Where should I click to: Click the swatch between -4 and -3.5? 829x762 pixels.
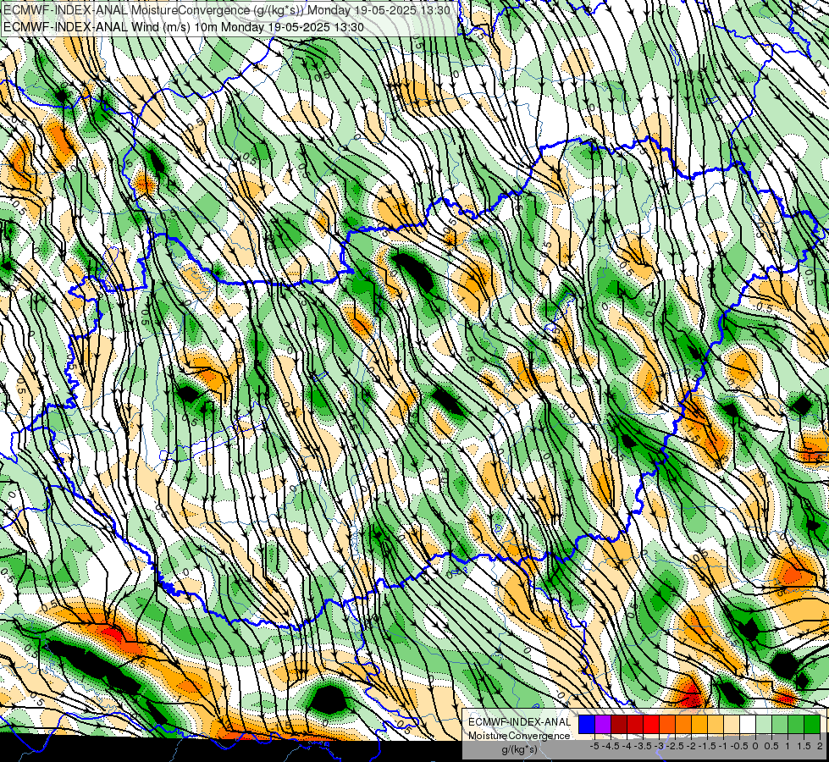pos(635,725)
